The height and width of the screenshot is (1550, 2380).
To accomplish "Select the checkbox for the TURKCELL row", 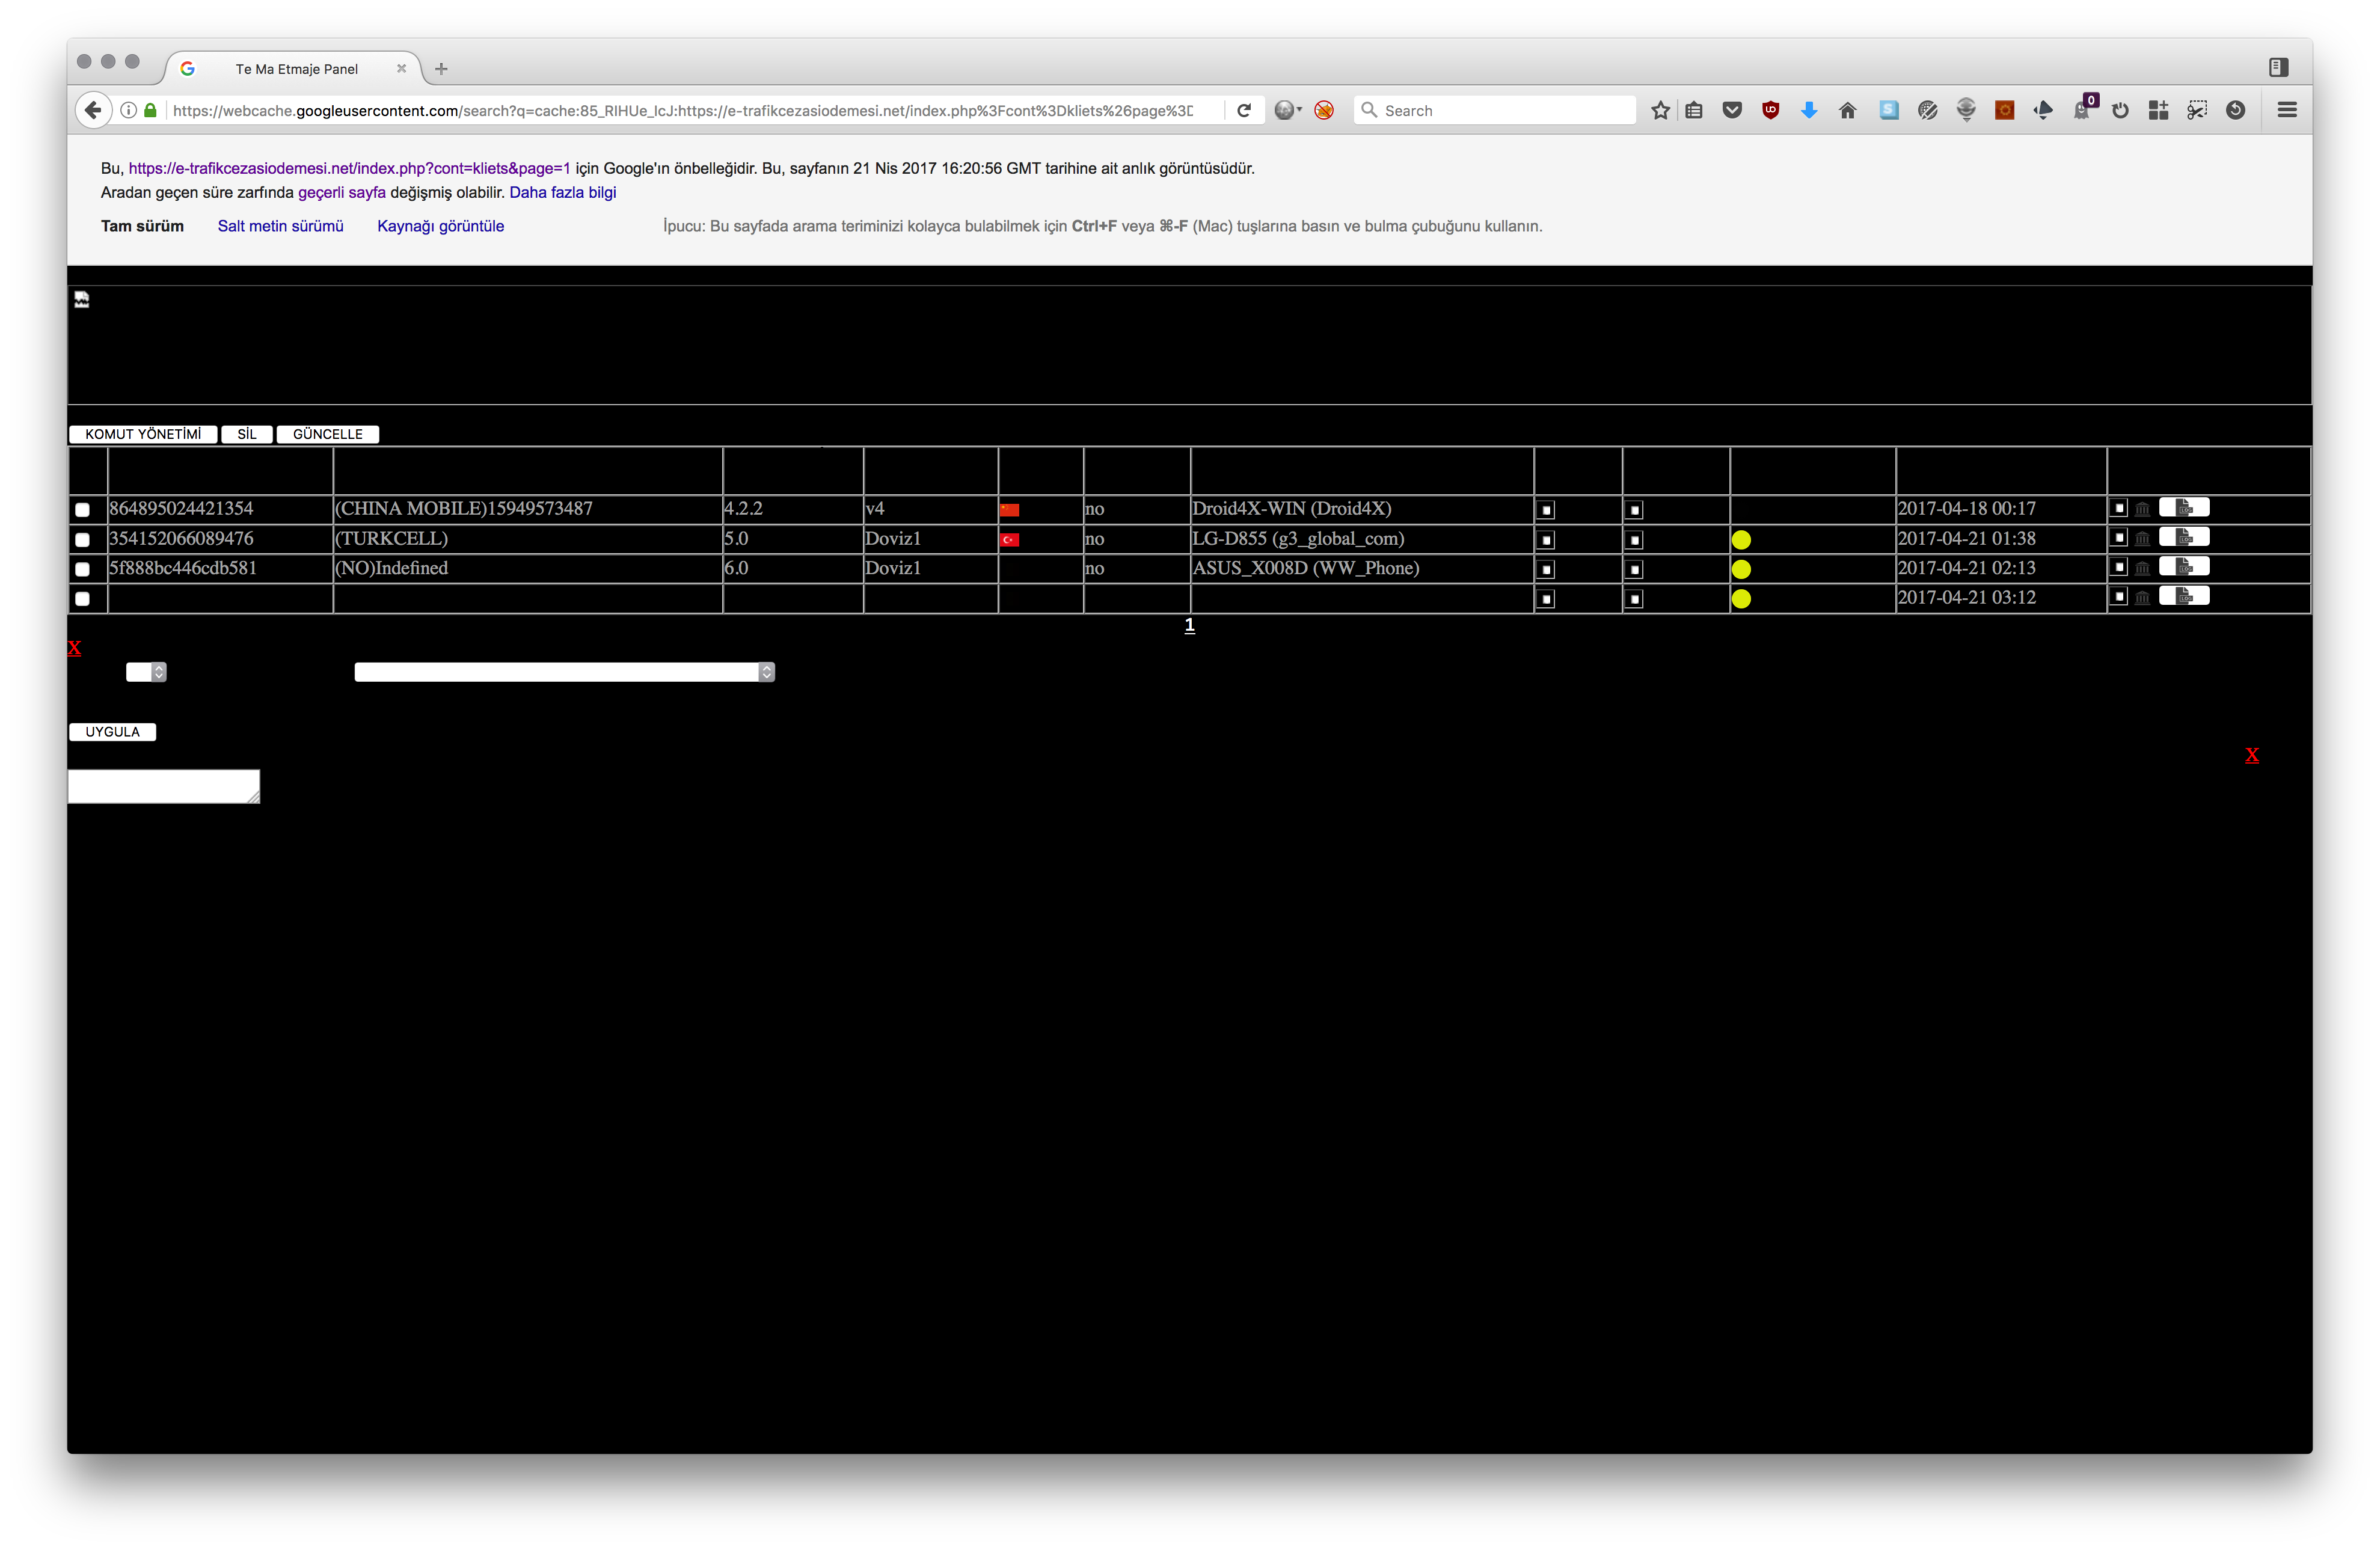I will click(82, 540).
